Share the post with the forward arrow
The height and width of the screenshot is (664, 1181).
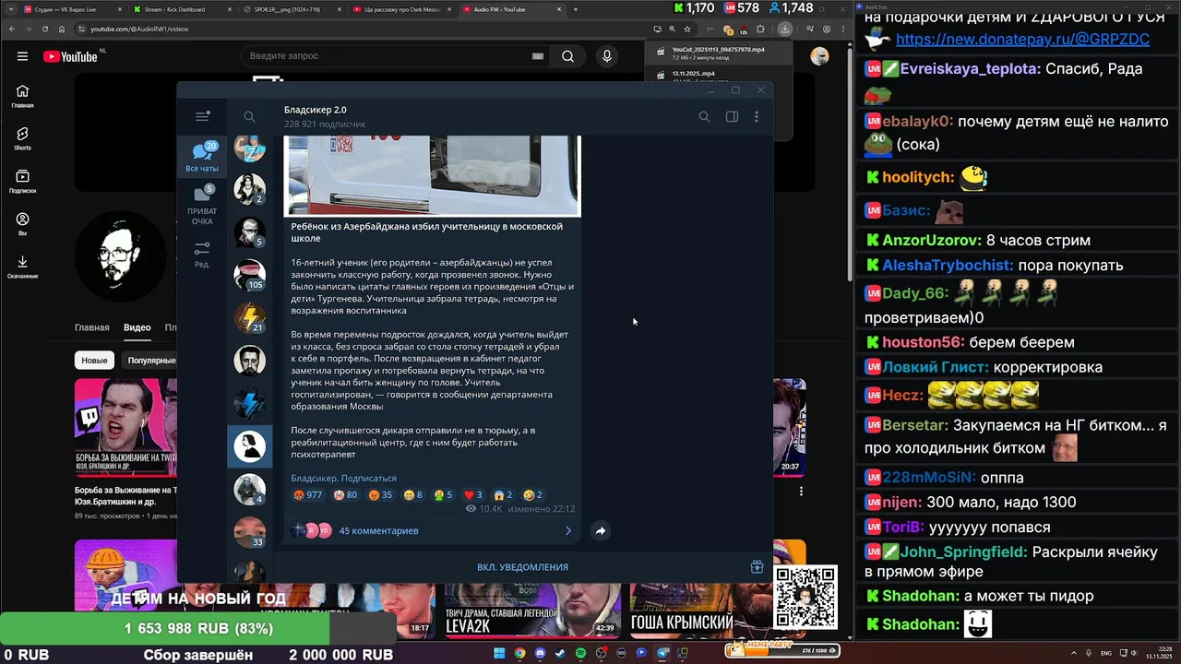[x=601, y=531]
